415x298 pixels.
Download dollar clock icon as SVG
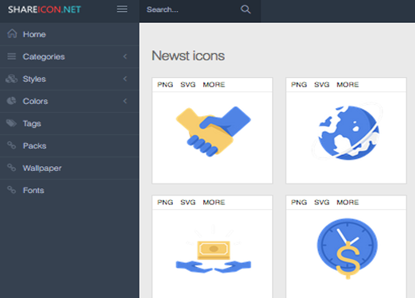pyautogui.click(x=322, y=203)
